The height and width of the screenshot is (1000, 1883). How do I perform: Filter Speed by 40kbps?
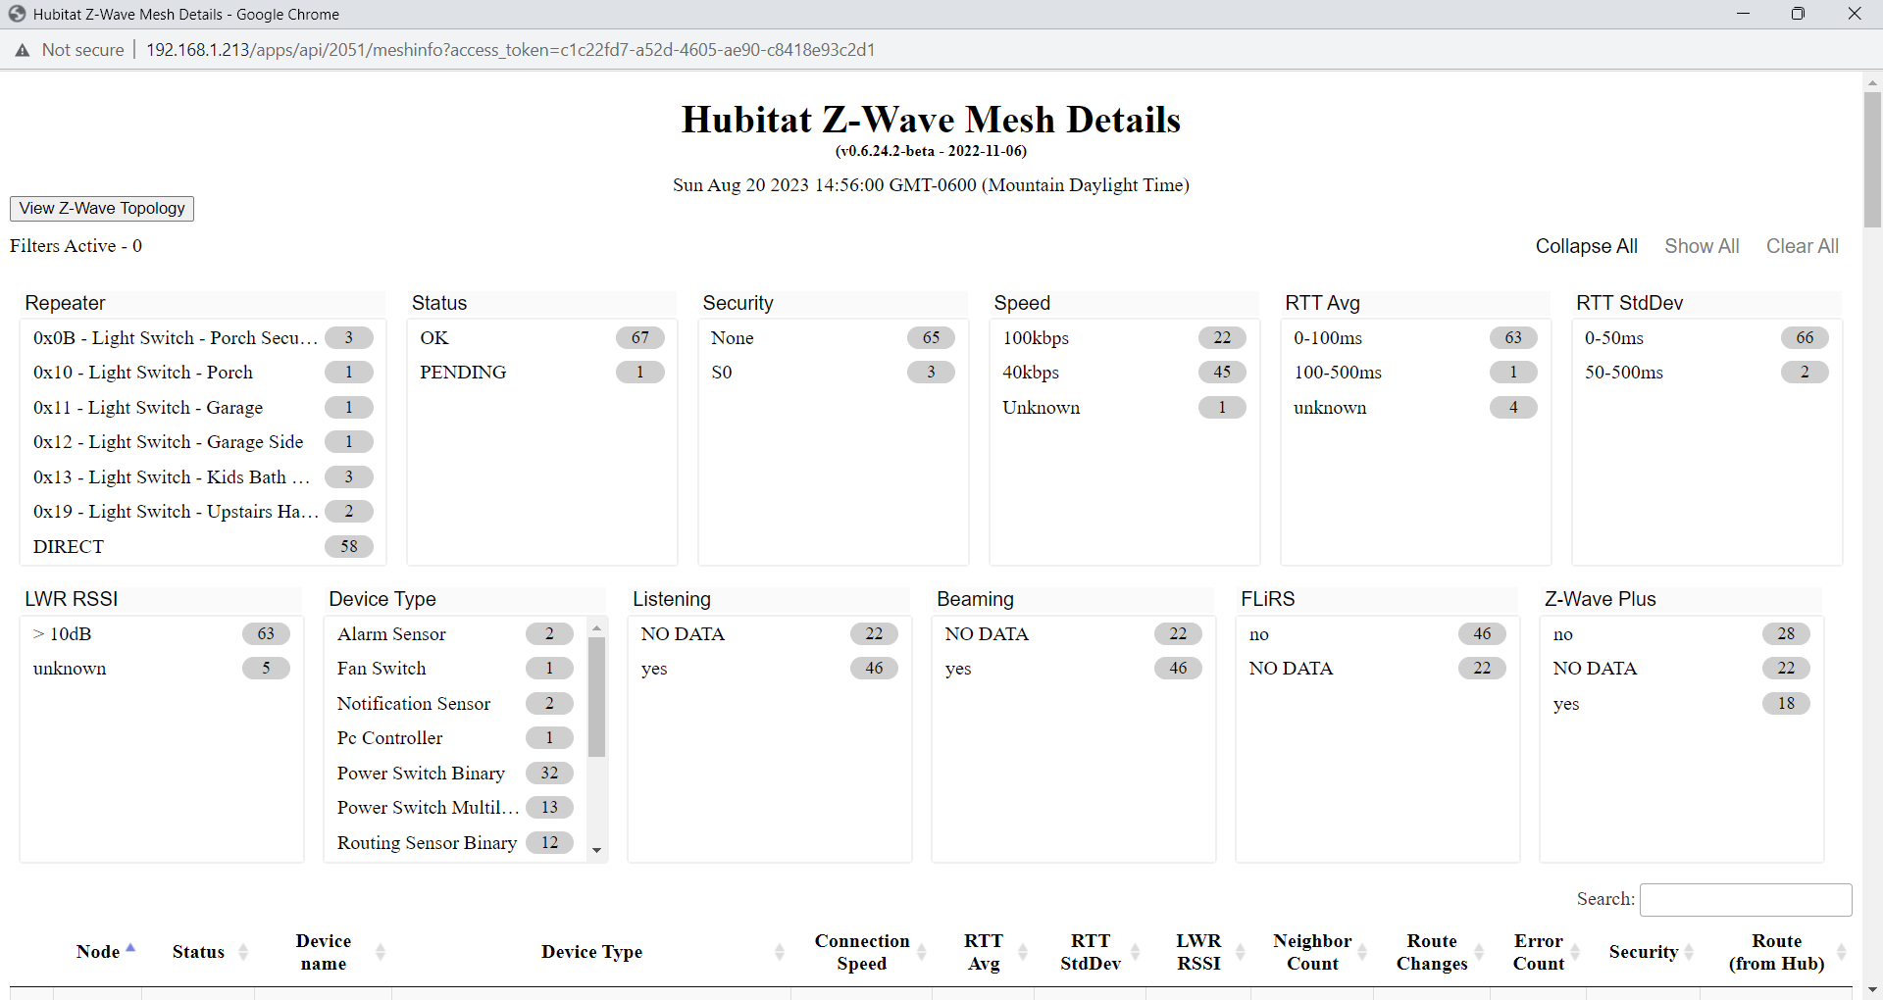[x=1124, y=373]
